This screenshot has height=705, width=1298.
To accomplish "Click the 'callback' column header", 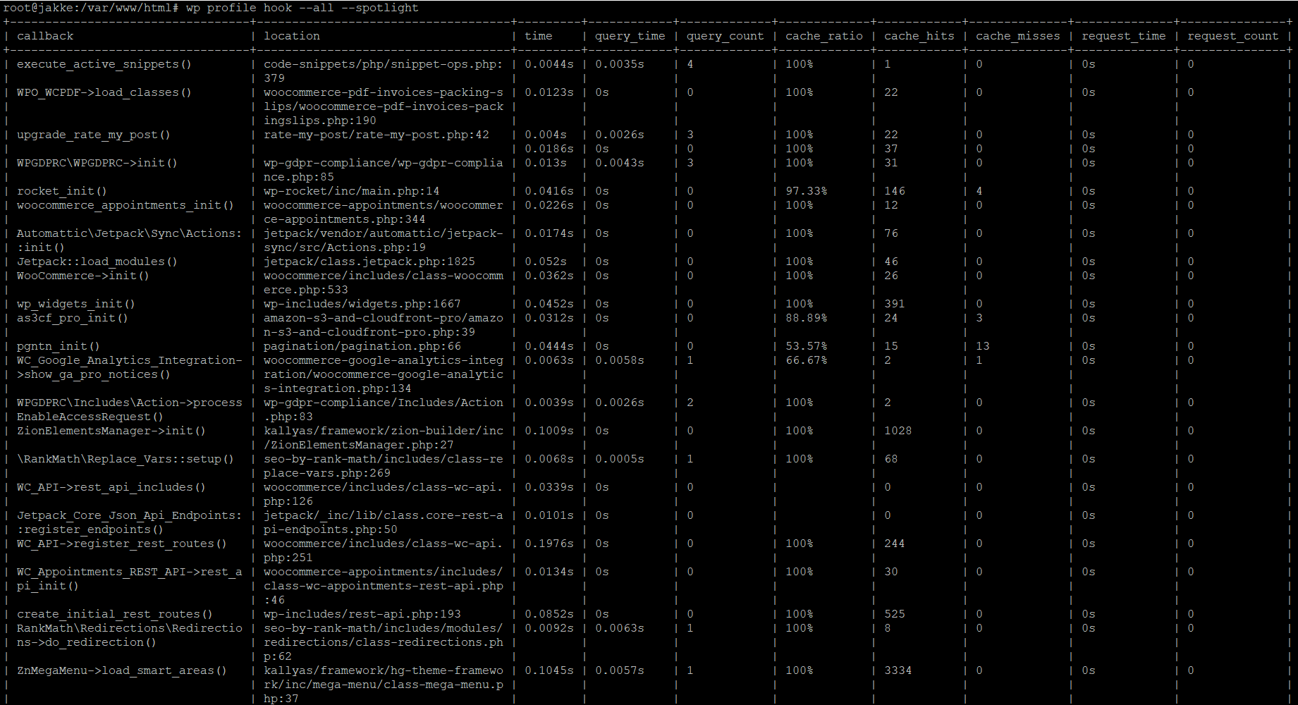I will coord(45,36).
